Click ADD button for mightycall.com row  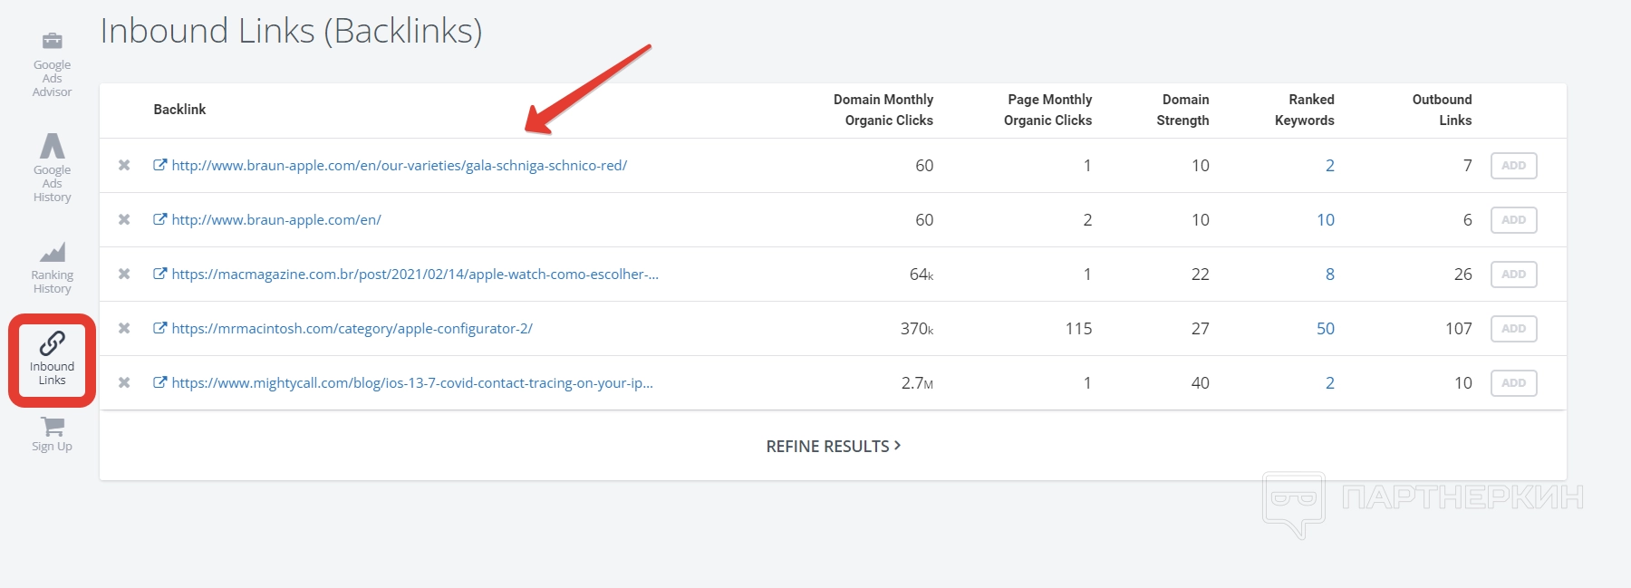coord(1513,382)
